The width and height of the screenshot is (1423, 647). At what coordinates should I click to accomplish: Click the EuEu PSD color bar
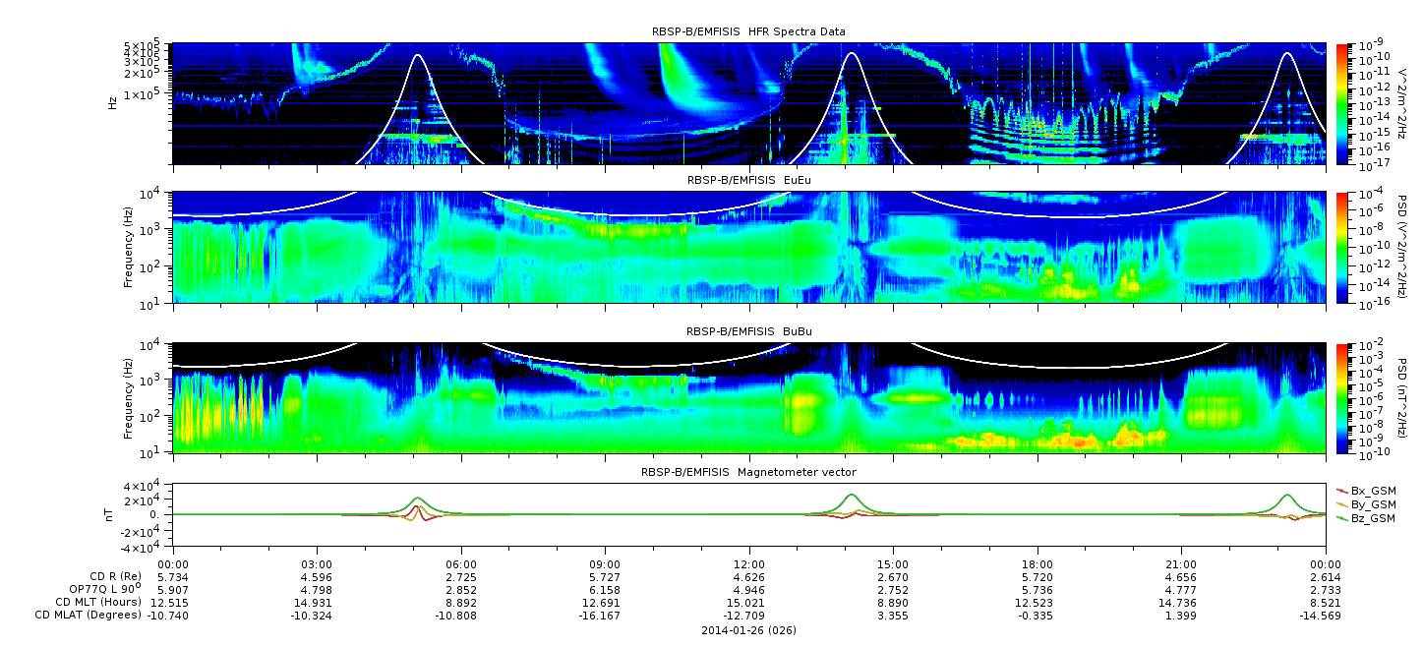click(1341, 247)
